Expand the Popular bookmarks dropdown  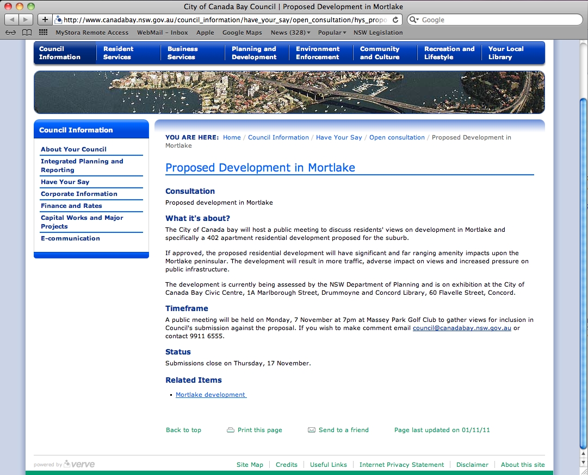pos(332,33)
